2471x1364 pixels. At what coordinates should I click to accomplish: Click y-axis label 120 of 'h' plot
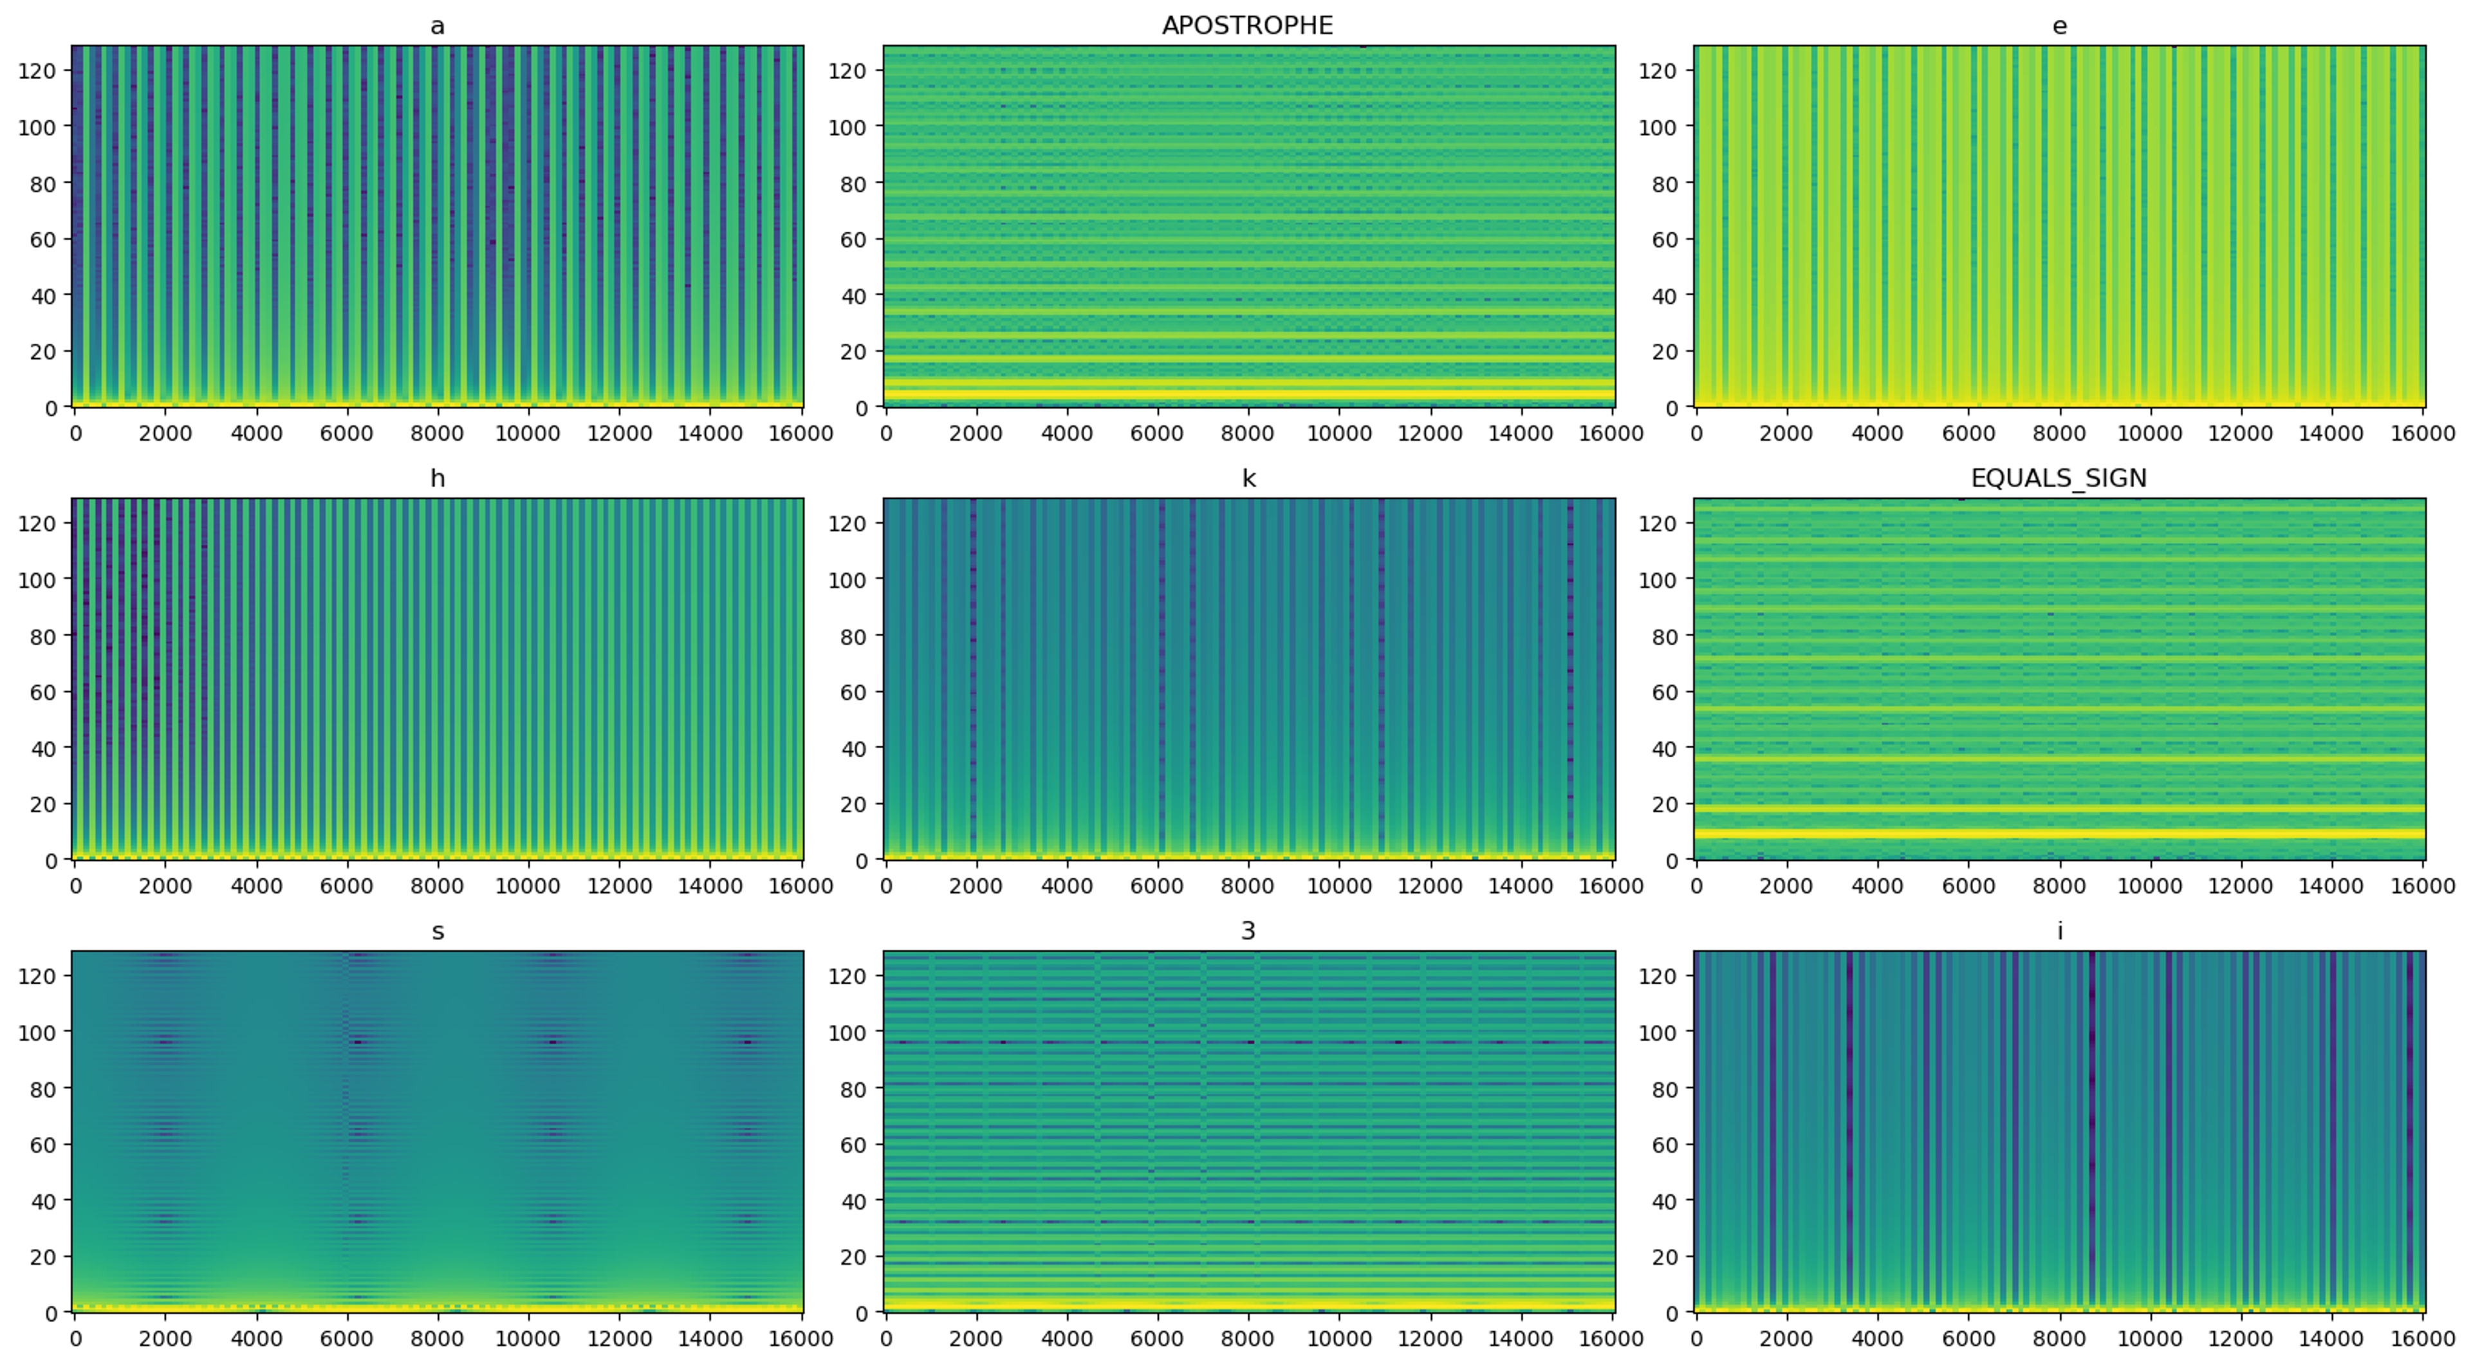tap(37, 524)
